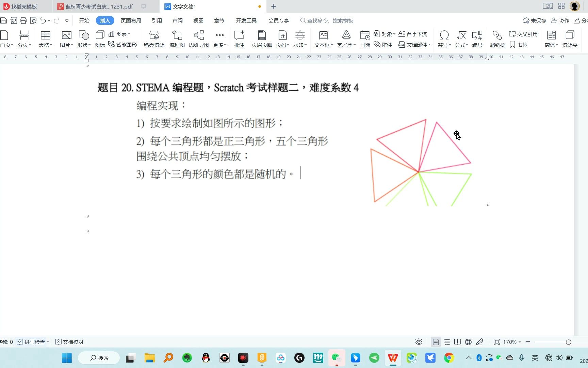Click the 协作 collaboration button
This screenshot has height=368, width=588.
coord(560,20)
